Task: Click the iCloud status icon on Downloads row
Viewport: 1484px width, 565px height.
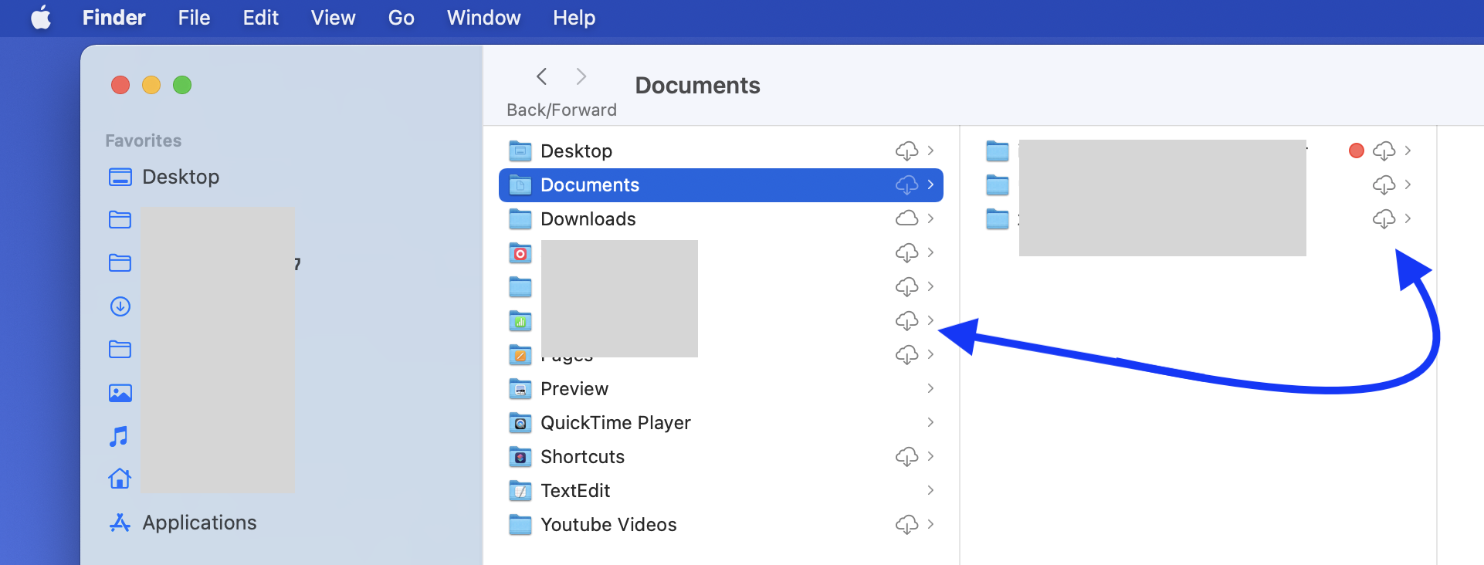Action: [906, 218]
